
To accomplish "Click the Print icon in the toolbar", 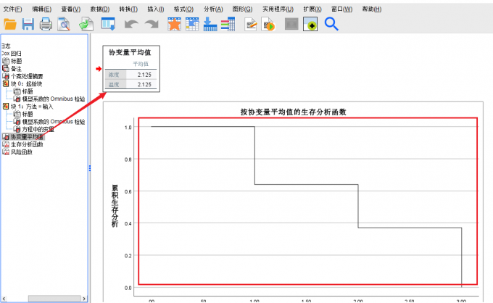I will [46, 25].
